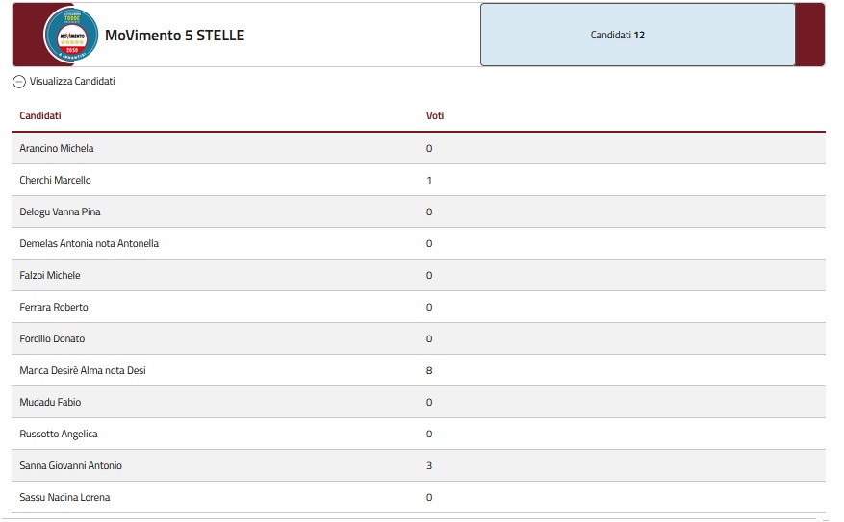Click candidate Falzoi Michele
Screen dimensions: 844x522
[x=49, y=275]
